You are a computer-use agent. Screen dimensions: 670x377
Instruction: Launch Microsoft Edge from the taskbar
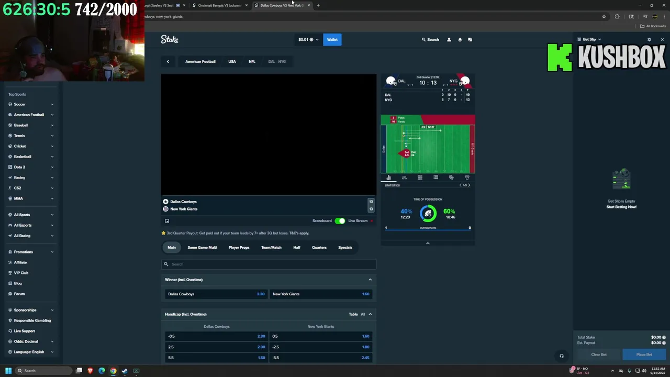[102, 371]
